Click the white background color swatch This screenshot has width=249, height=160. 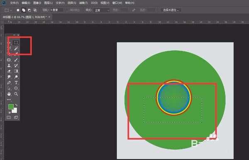pos(15,111)
